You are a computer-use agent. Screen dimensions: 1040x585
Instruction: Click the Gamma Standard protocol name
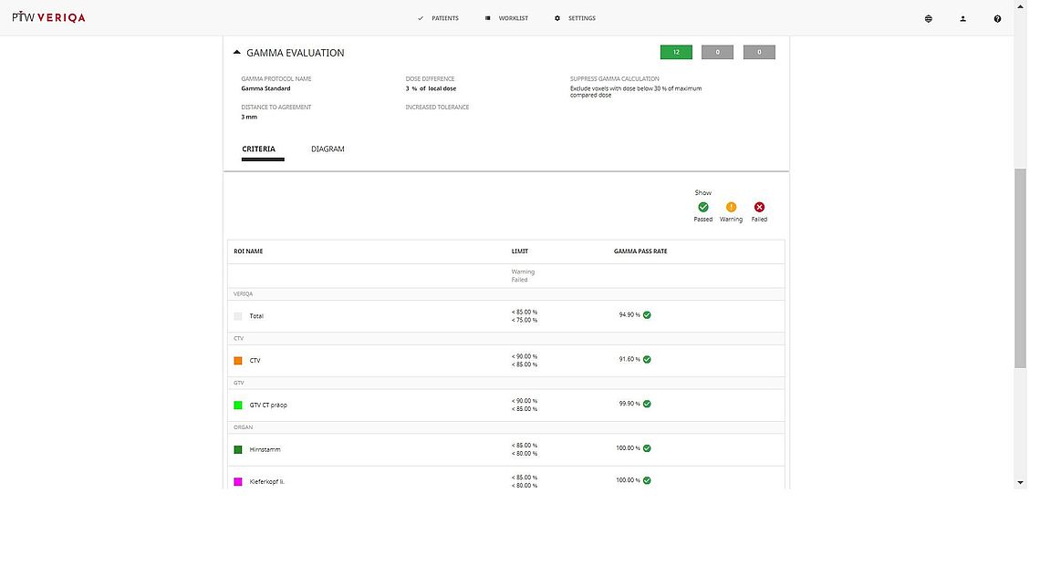click(x=265, y=88)
